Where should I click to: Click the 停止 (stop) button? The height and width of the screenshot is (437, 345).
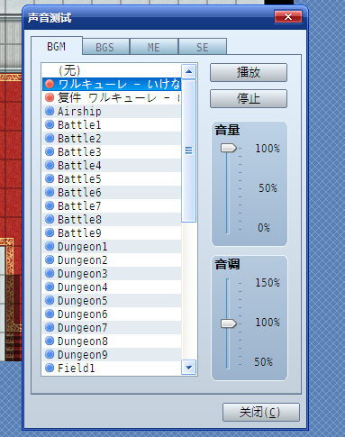click(249, 98)
